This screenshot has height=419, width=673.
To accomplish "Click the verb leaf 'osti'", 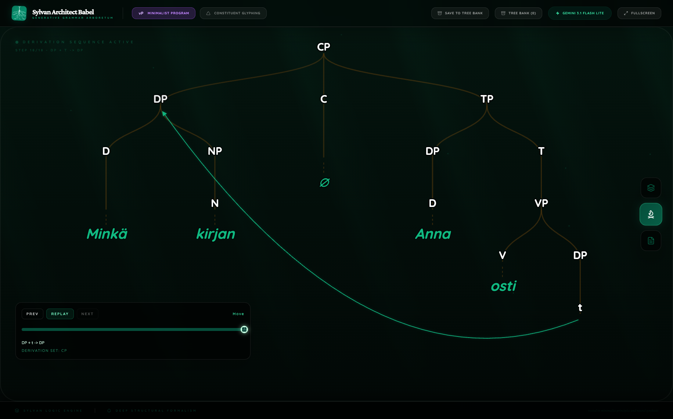I will (504, 286).
